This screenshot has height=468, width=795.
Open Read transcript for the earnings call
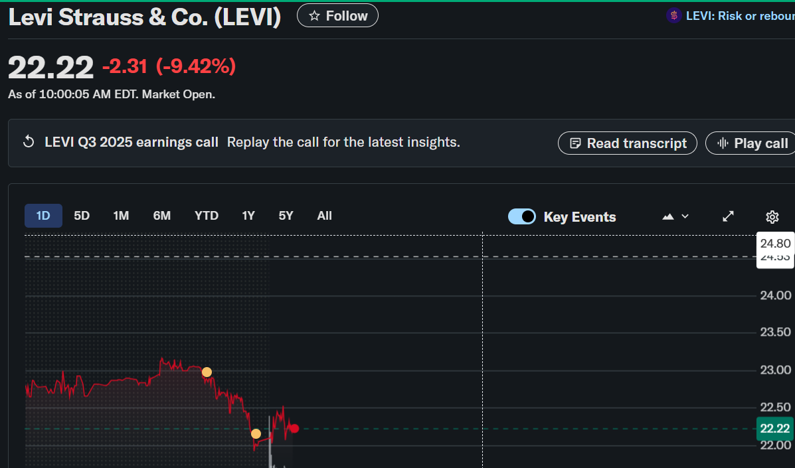pyautogui.click(x=628, y=143)
